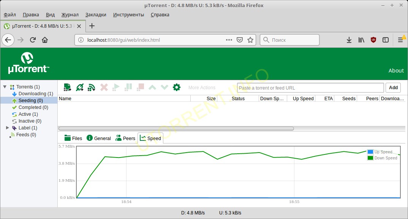Switch to the Peers tab
Viewport: 408px width, 219px height.
[125, 138]
